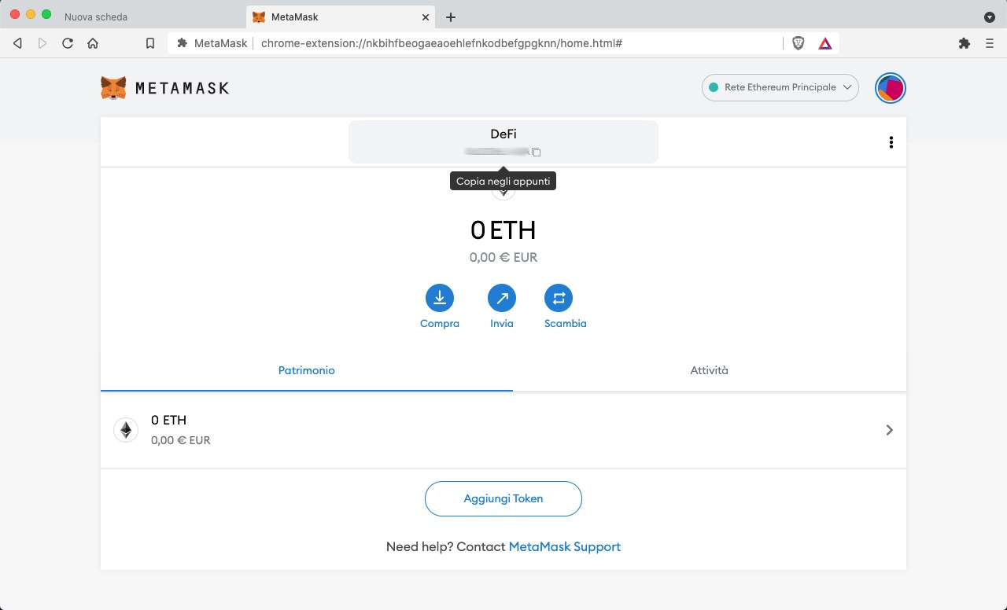Click the Invia arrow icon button
This screenshot has height=610, width=1007.
(502, 298)
